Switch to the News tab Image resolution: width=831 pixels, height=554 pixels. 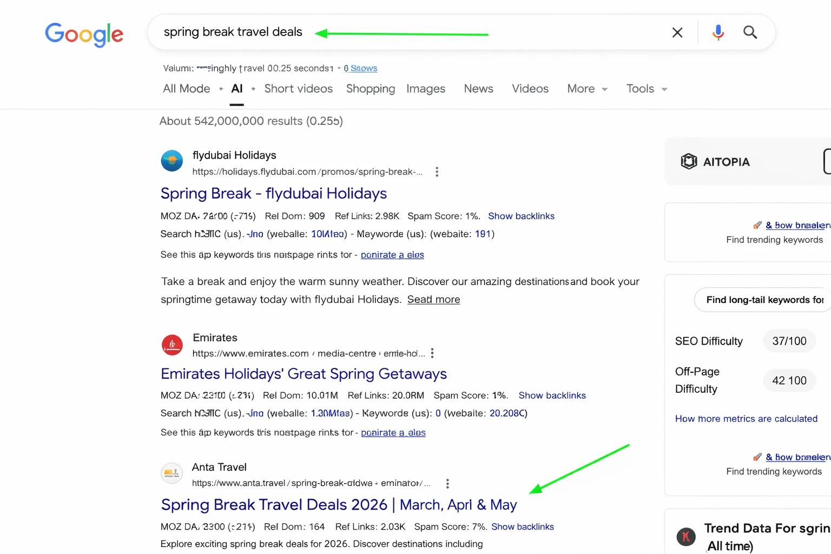[478, 89]
